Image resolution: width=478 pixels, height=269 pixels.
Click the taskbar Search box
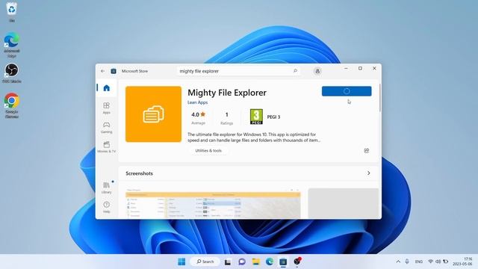(x=205, y=262)
